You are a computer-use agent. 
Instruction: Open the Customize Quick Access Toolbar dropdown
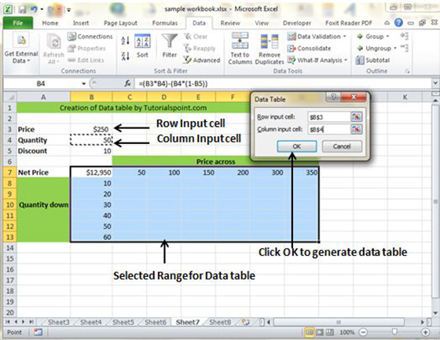tap(69, 10)
